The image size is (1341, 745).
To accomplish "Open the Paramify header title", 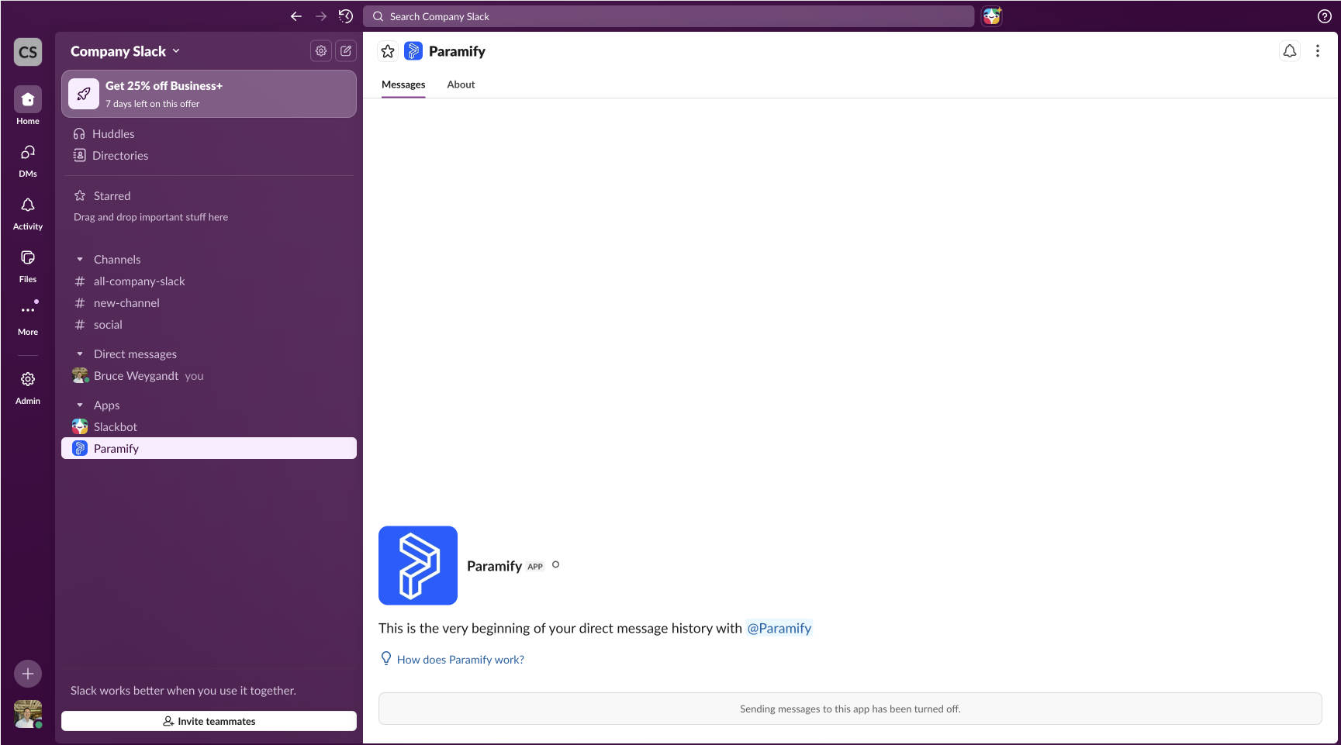I will point(457,51).
